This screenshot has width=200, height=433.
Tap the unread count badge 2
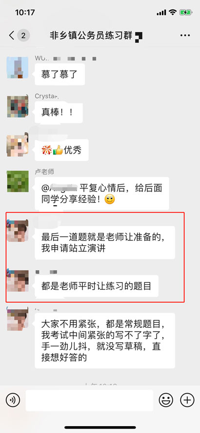coord(23,36)
